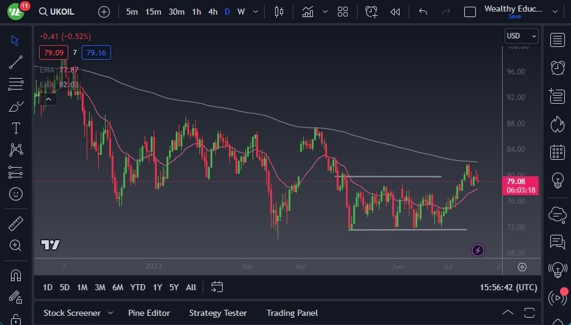Open the Pine Editor tab
The image size is (571, 325).
coord(149,313)
